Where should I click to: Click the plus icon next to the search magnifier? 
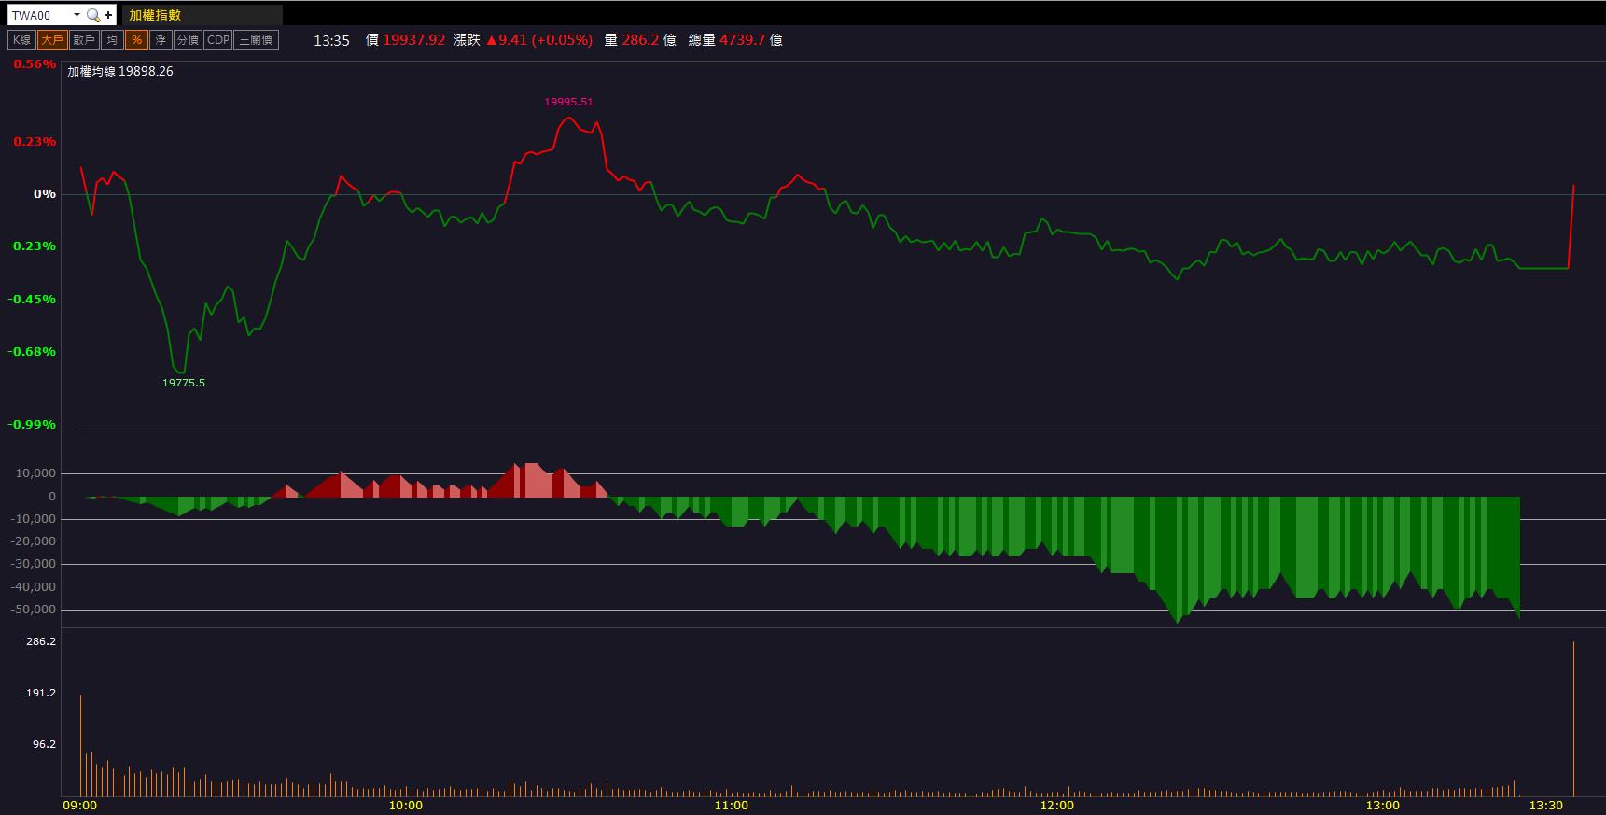[x=108, y=15]
